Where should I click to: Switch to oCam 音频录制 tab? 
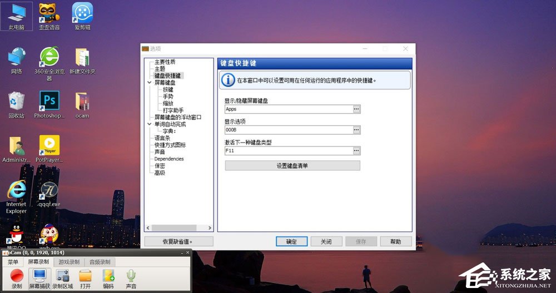pyautogui.click(x=100, y=262)
